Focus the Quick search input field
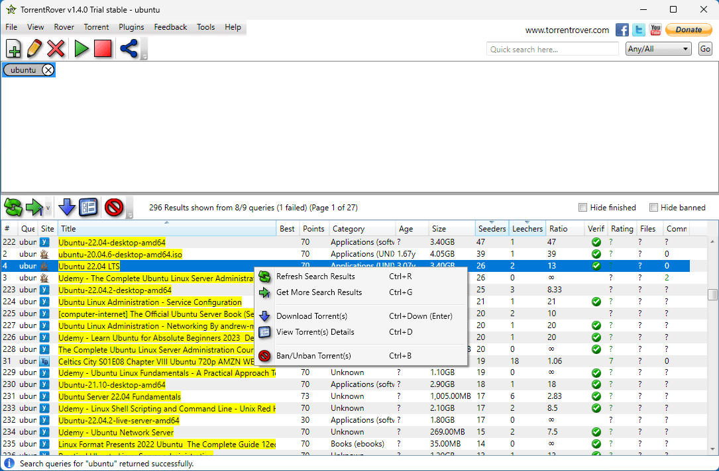This screenshot has height=471, width=719. pos(553,49)
